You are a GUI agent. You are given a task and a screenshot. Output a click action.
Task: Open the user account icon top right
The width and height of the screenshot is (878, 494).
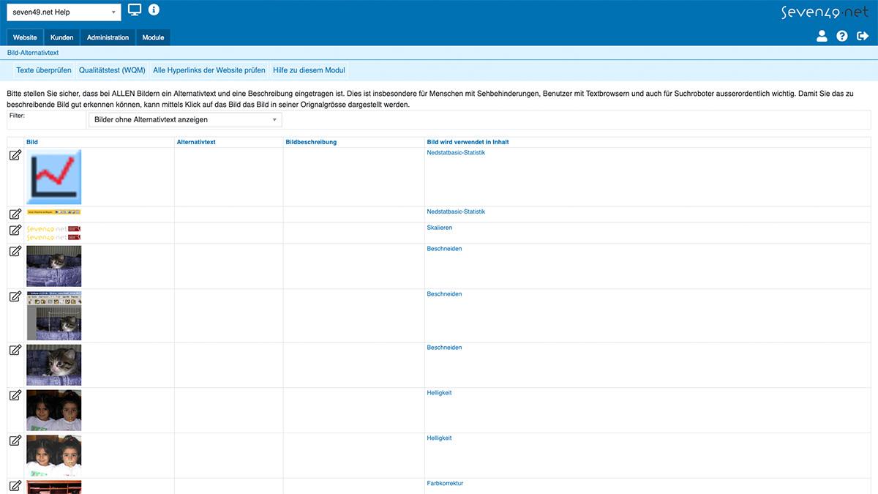point(822,35)
